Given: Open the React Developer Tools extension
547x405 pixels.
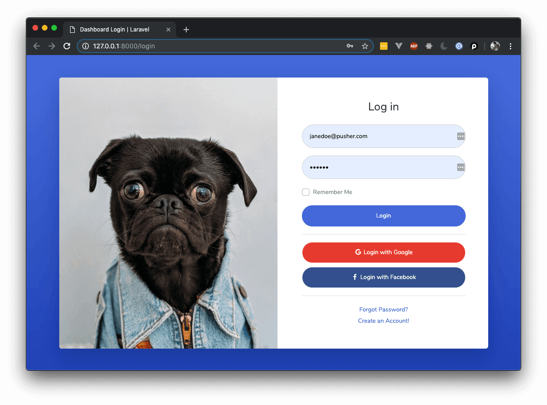Looking at the screenshot, I should 428,46.
